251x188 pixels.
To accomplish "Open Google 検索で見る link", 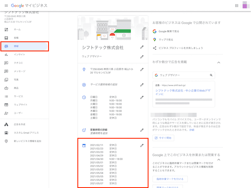I will [169, 31].
